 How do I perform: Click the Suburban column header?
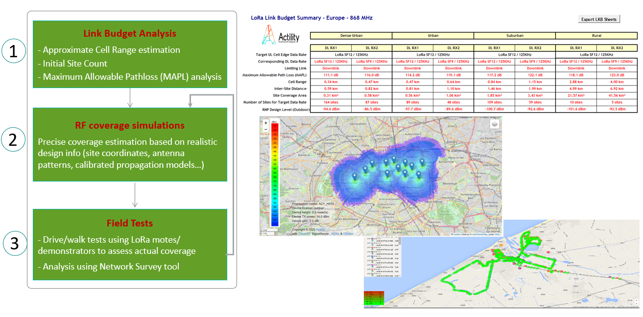point(514,36)
